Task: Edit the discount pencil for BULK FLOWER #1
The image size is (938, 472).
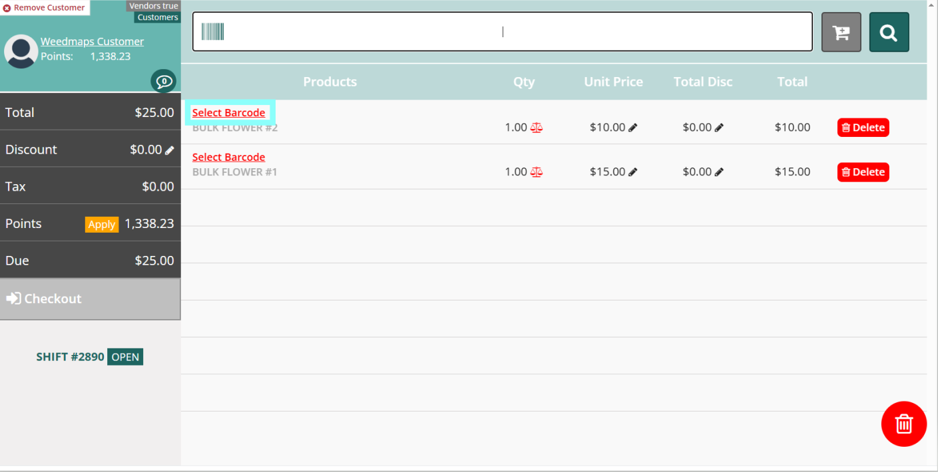Action: point(719,172)
